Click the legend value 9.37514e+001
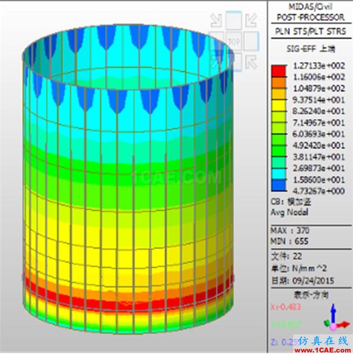The height and width of the screenshot is (354, 353). (x=319, y=100)
